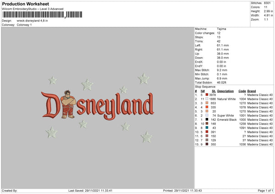This screenshot has width=275, height=194.
Task: Click the orange swatch with 335 stitches
Action: point(207,107)
